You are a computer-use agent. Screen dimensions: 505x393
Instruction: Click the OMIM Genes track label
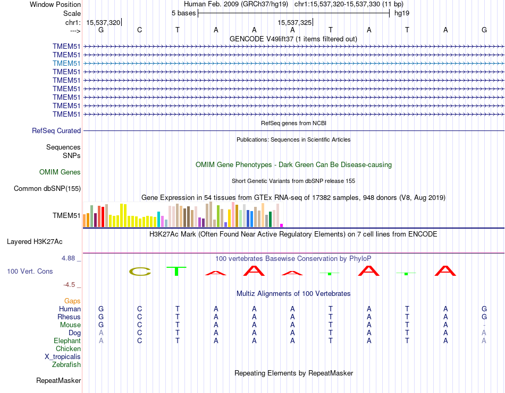click(x=60, y=172)
